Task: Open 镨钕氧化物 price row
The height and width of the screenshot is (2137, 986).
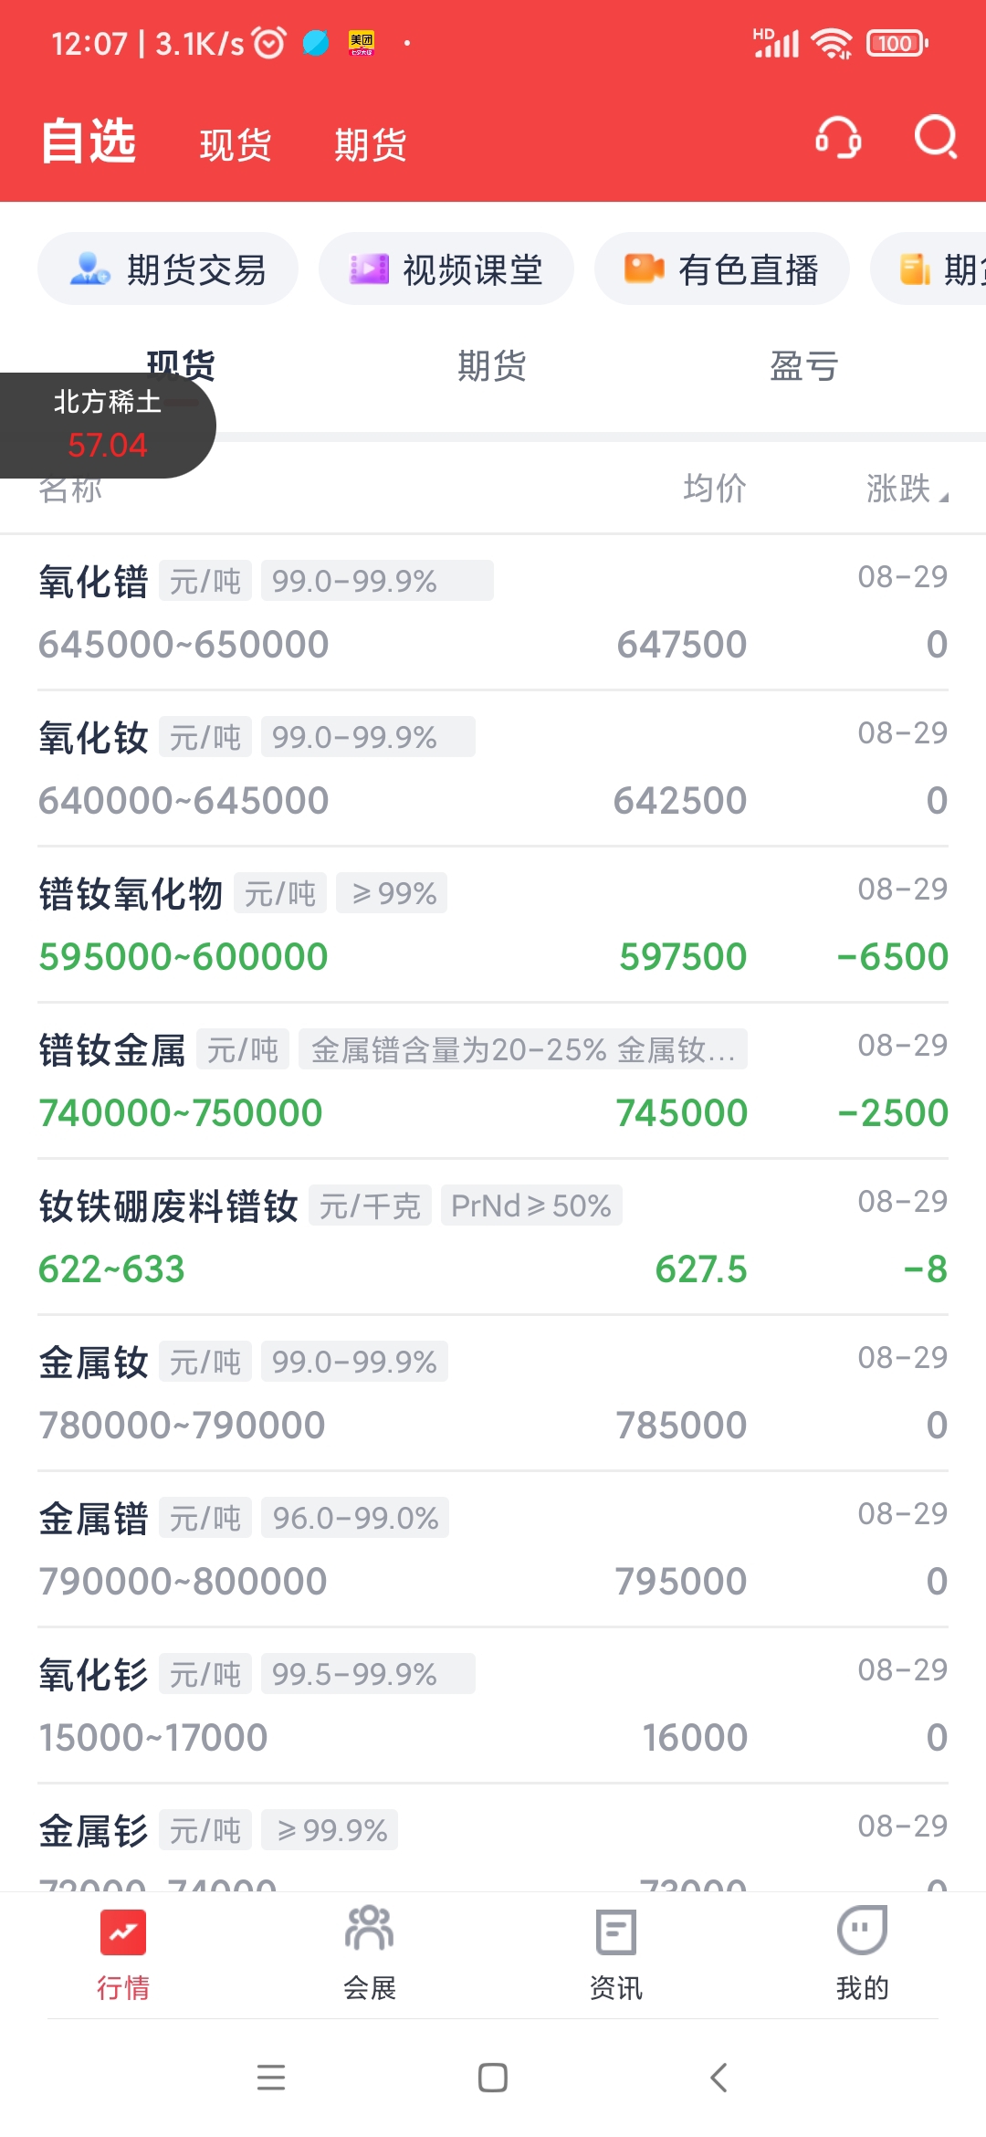Action: pyautogui.click(x=493, y=925)
